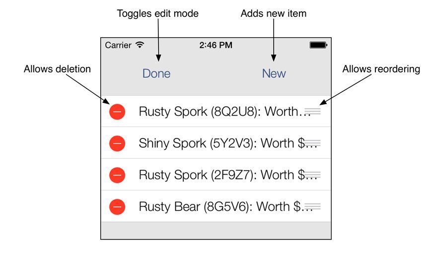The width and height of the screenshot is (435, 262).
Task: Click reorder handle on Rusty Bear (8G5V6) row
Action: coord(313,206)
